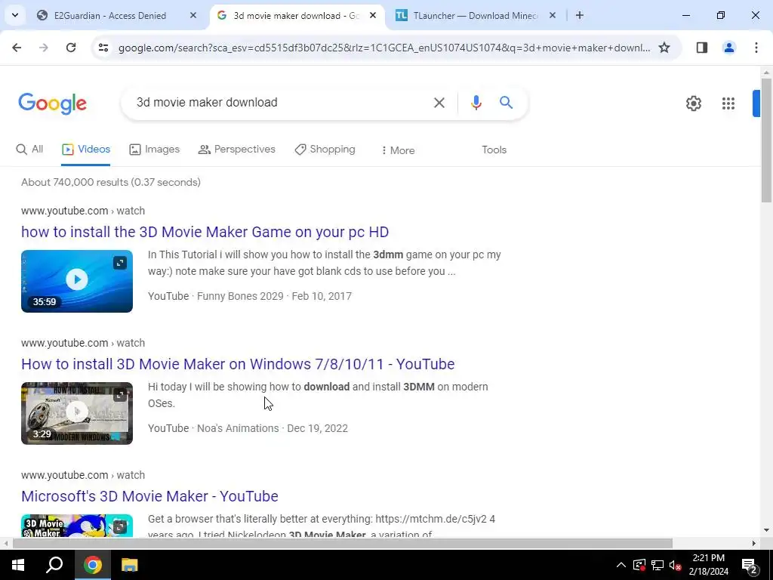Screen dimensions: 773x580
Task: Expand the More search filters menu
Action: coord(398,150)
